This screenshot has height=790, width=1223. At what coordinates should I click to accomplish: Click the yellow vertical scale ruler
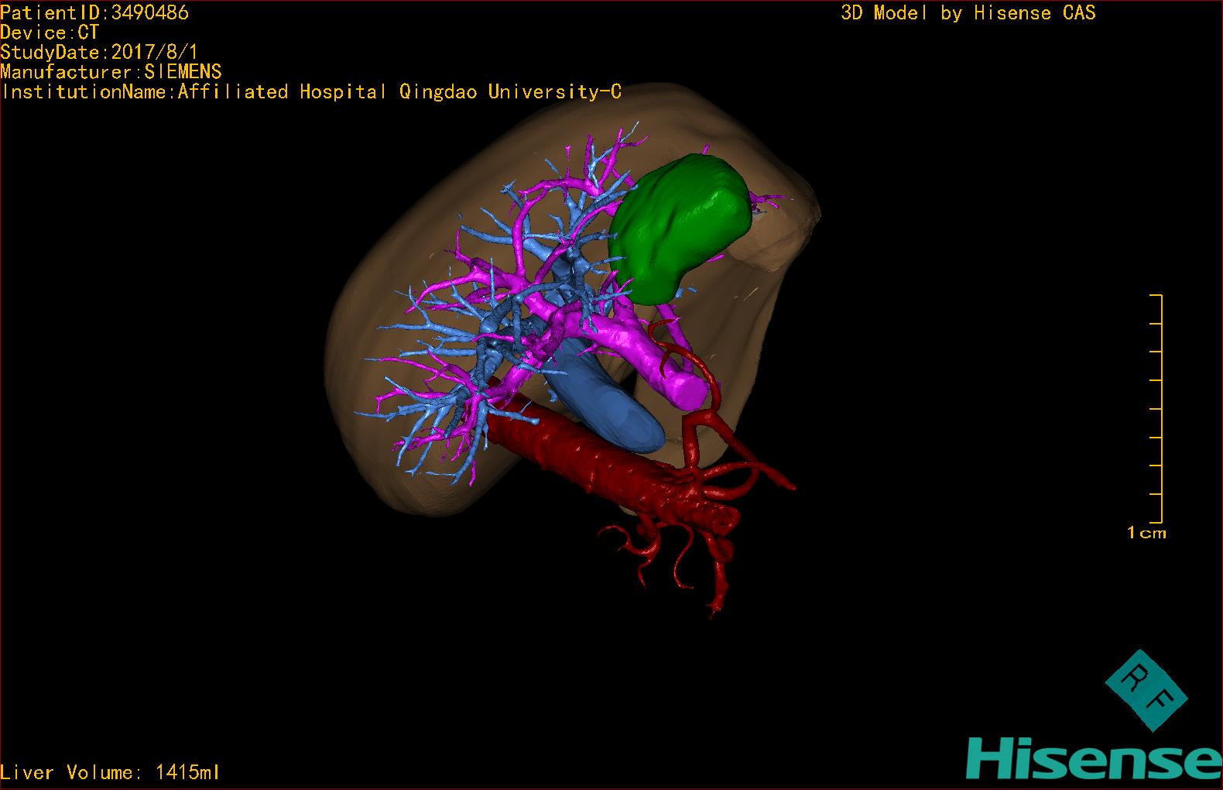point(1157,408)
